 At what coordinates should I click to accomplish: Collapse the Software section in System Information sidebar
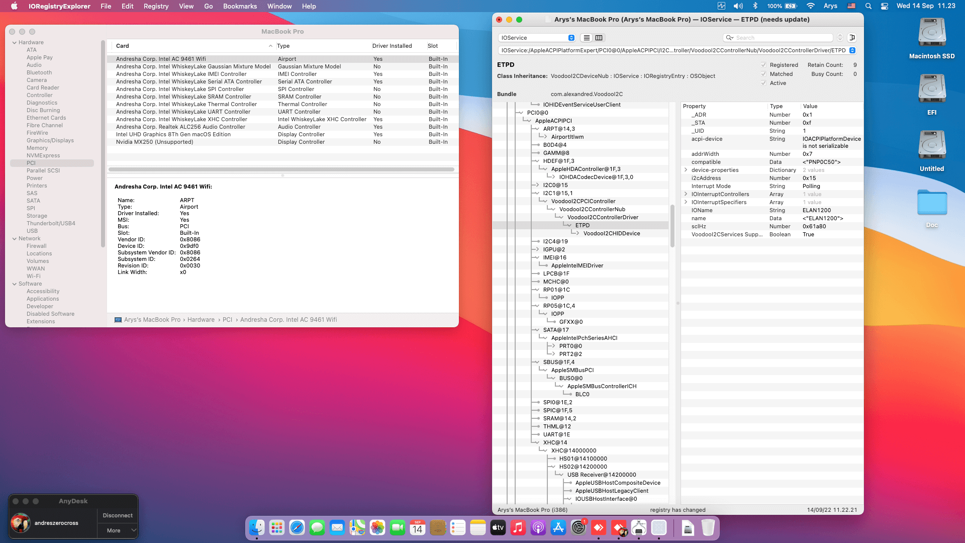pyautogui.click(x=15, y=284)
